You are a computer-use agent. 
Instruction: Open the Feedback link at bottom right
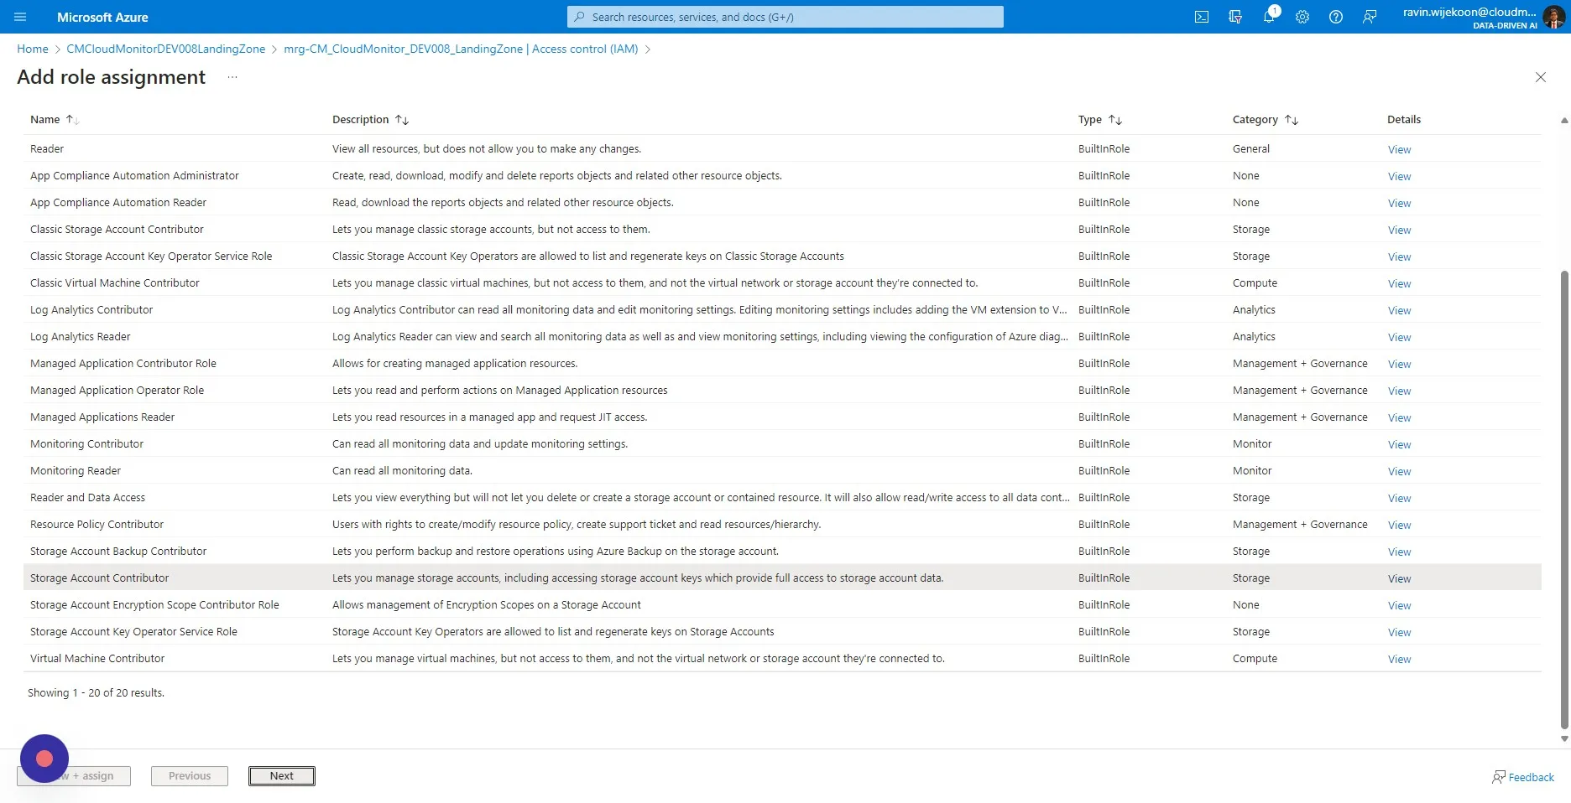(1523, 777)
